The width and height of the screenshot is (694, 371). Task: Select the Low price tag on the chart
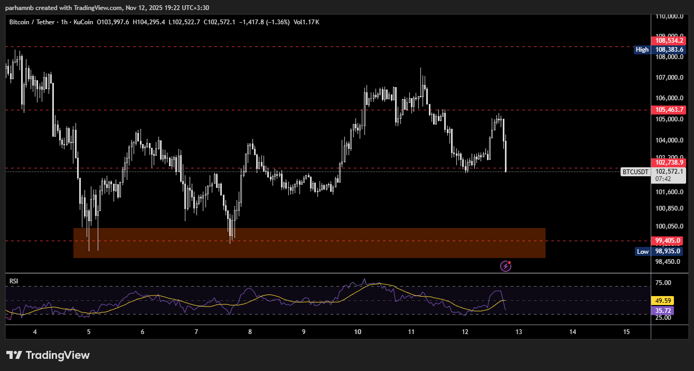coord(642,252)
